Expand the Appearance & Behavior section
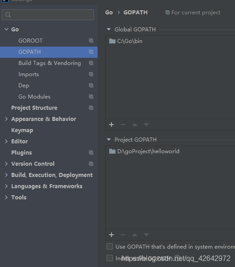 coord(6,119)
